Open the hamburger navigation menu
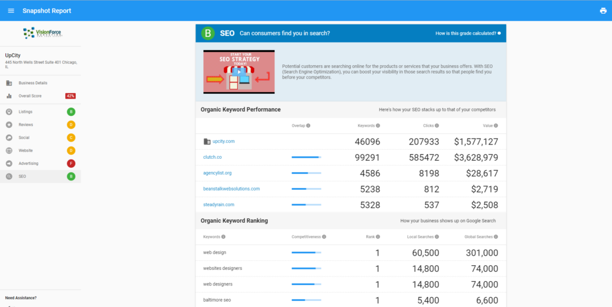Screen dimensions: 612x307 coord(11,11)
